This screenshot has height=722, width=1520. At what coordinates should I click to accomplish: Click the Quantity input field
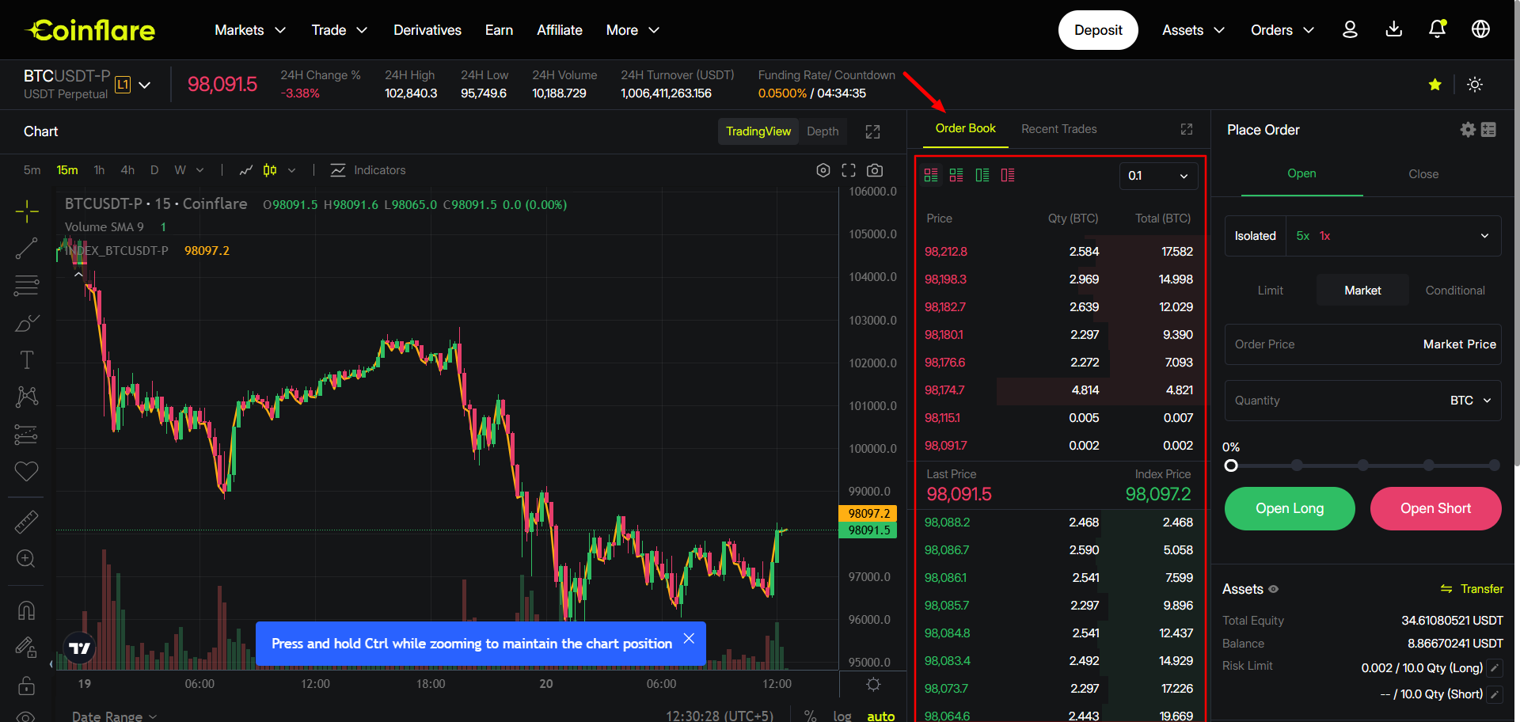click(1363, 401)
